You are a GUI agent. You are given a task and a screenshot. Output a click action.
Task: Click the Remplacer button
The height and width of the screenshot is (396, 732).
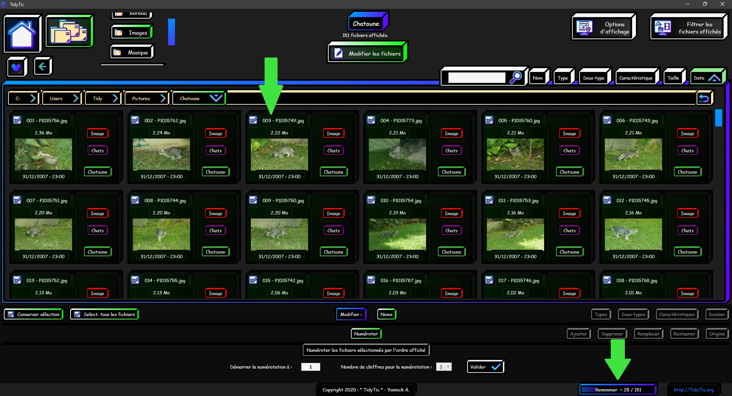click(648, 334)
